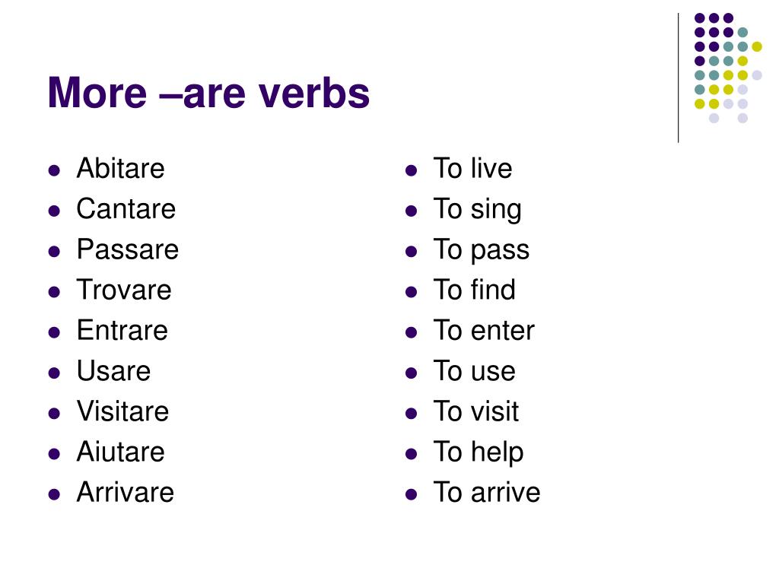
Task: Click on 'To arrive' text
Action: point(487,492)
